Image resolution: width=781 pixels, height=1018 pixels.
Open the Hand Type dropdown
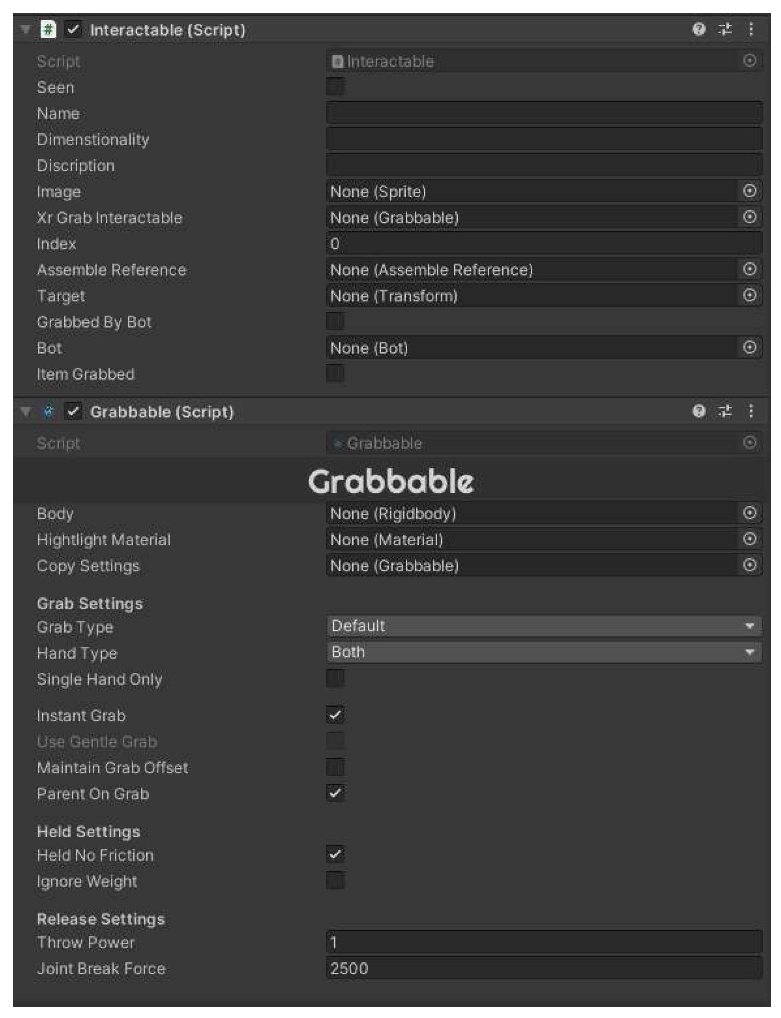tap(543, 652)
